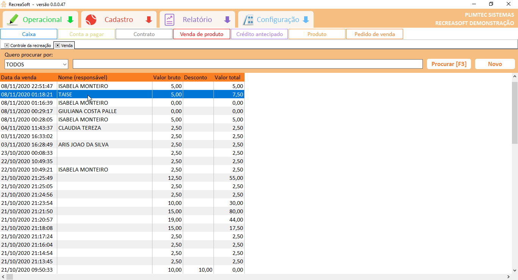The image size is (518, 280).
Task: Click the purple chart Relatório icon
Action: (170, 20)
